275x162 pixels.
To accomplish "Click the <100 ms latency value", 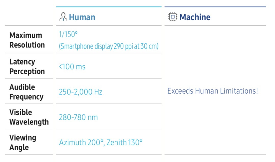I will [x=72, y=67].
